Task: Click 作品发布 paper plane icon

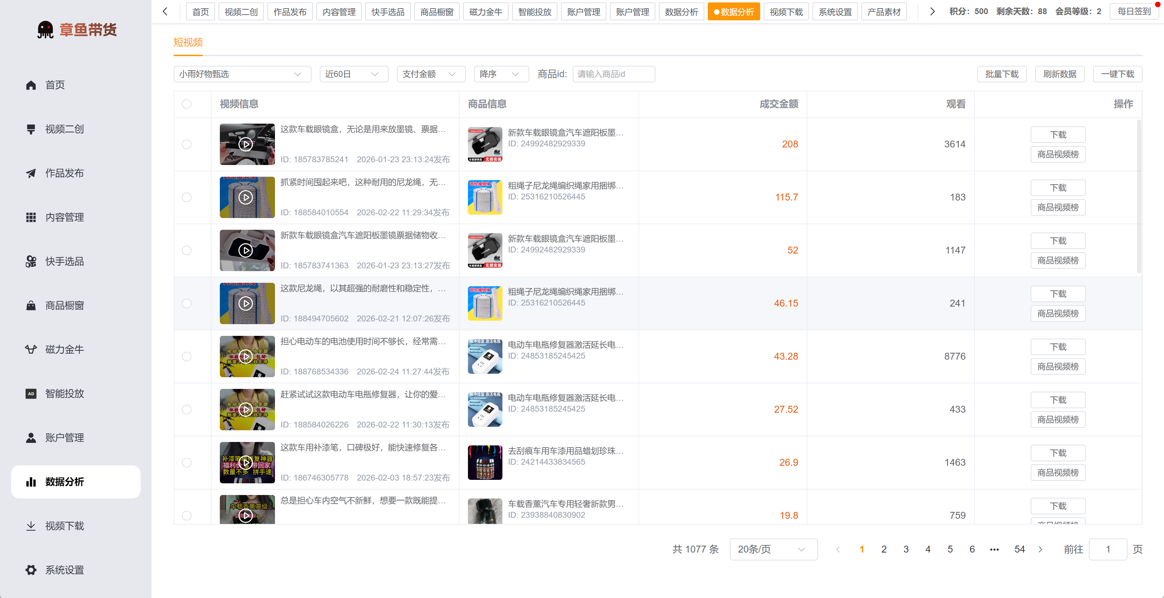Action: [31, 173]
